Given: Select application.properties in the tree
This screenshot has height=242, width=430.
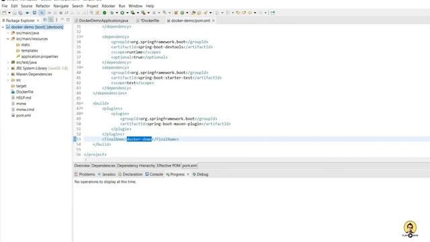Looking at the screenshot, I should point(37,56).
